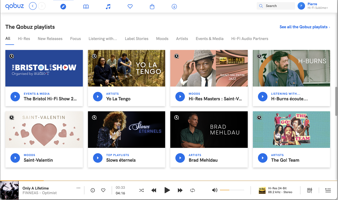Click See all the Qobuz playlists link

[304, 27]
